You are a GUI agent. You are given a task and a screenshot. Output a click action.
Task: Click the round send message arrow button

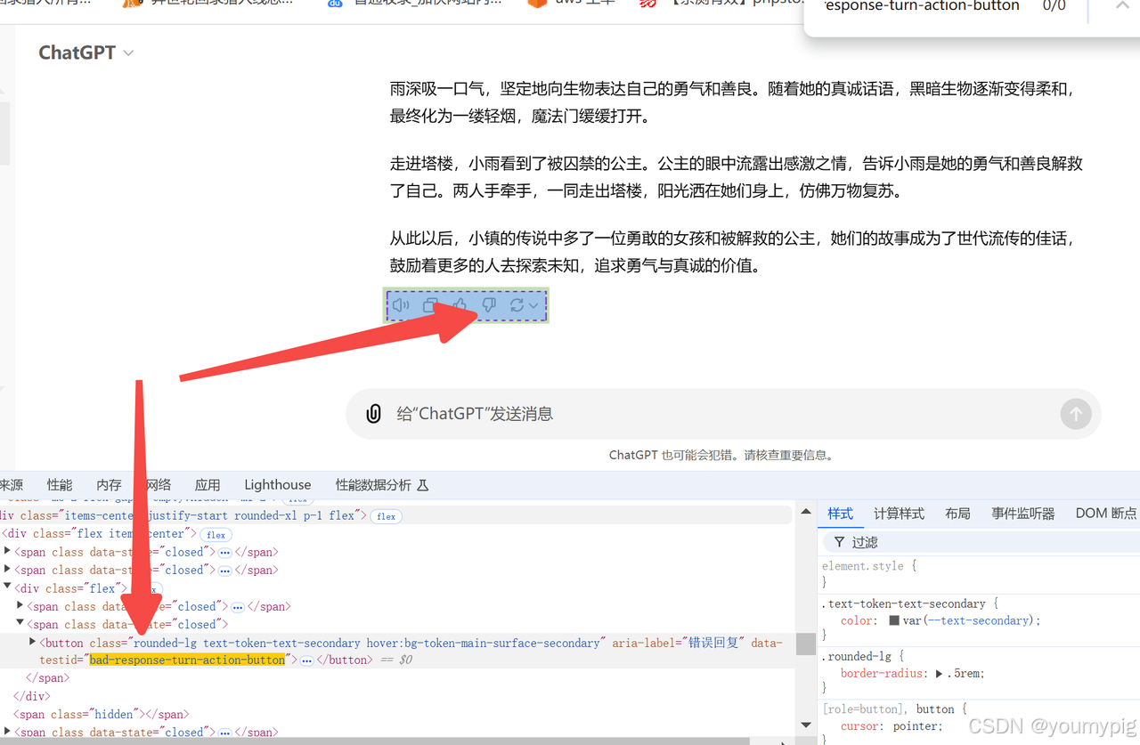pyautogui.click(x=1076, y=414)
